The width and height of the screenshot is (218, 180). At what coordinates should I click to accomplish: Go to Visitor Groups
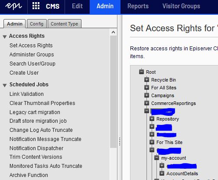(x=181, y=6)
